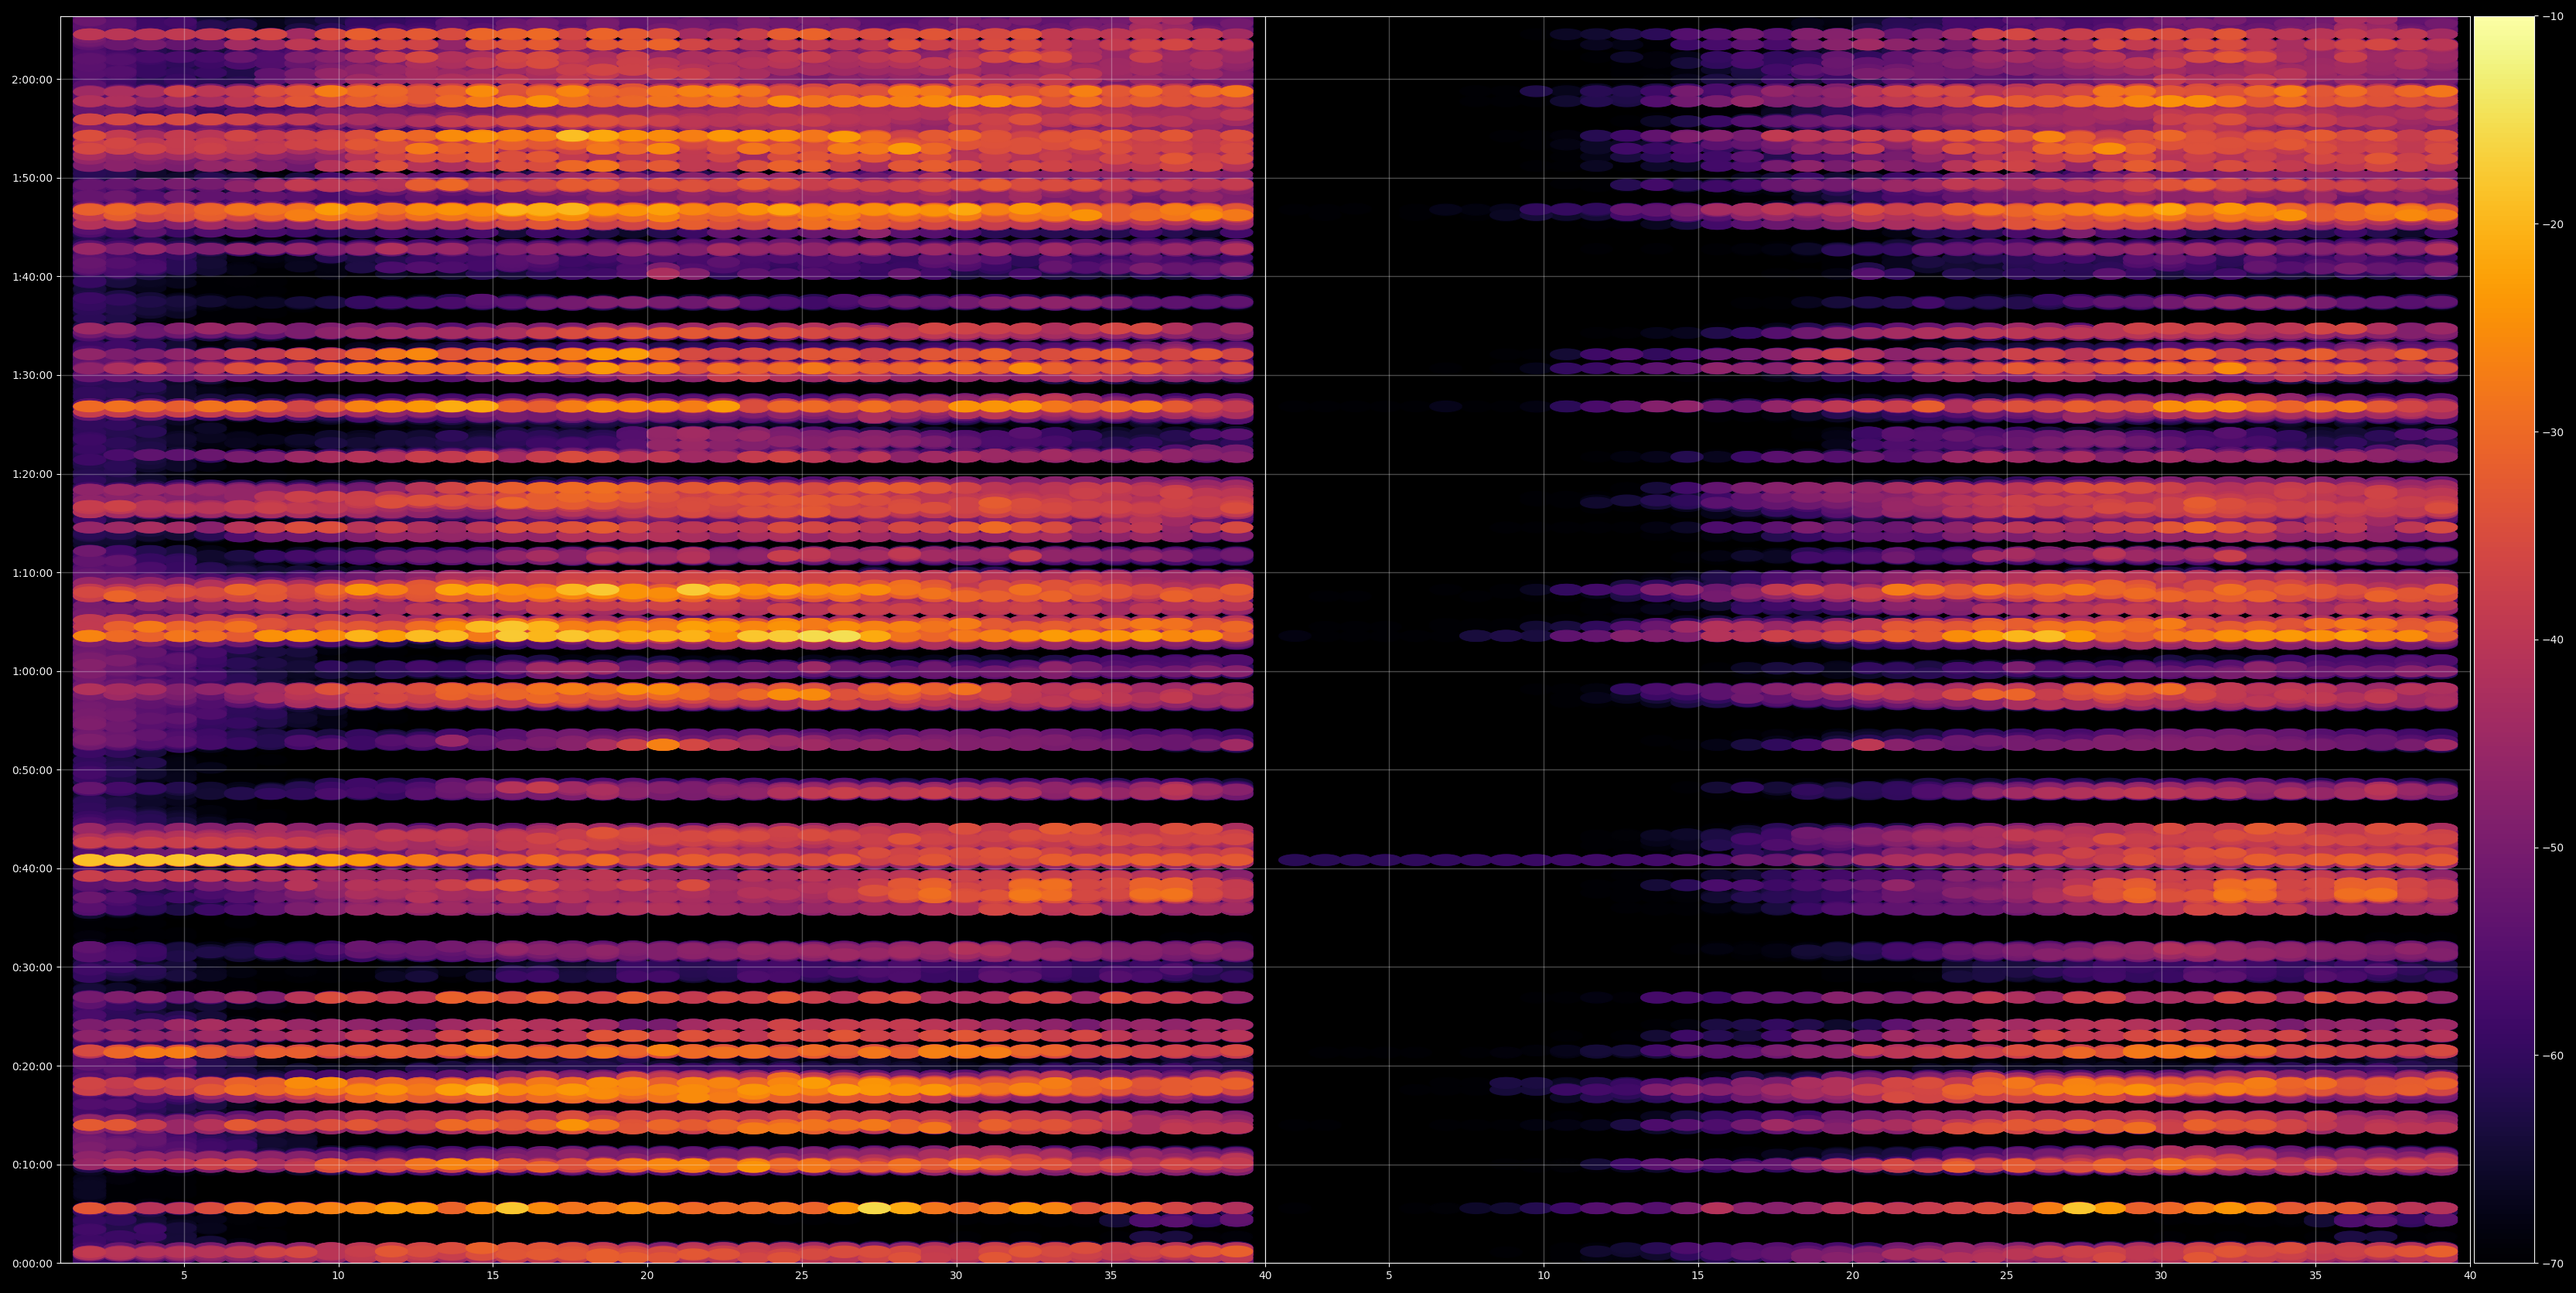Viewport: 2576px width, 1293px height.
Task: Select x-axis label 10 under left heatmap
Action: pyautogui.click(x=338, y=1276)
